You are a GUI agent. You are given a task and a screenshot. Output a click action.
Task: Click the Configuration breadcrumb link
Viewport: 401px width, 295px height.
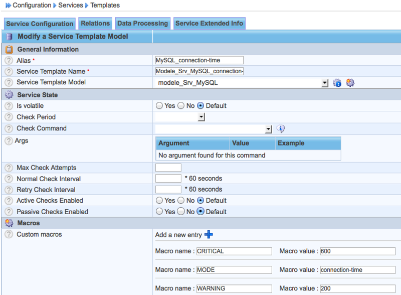[x=32, y=6]
